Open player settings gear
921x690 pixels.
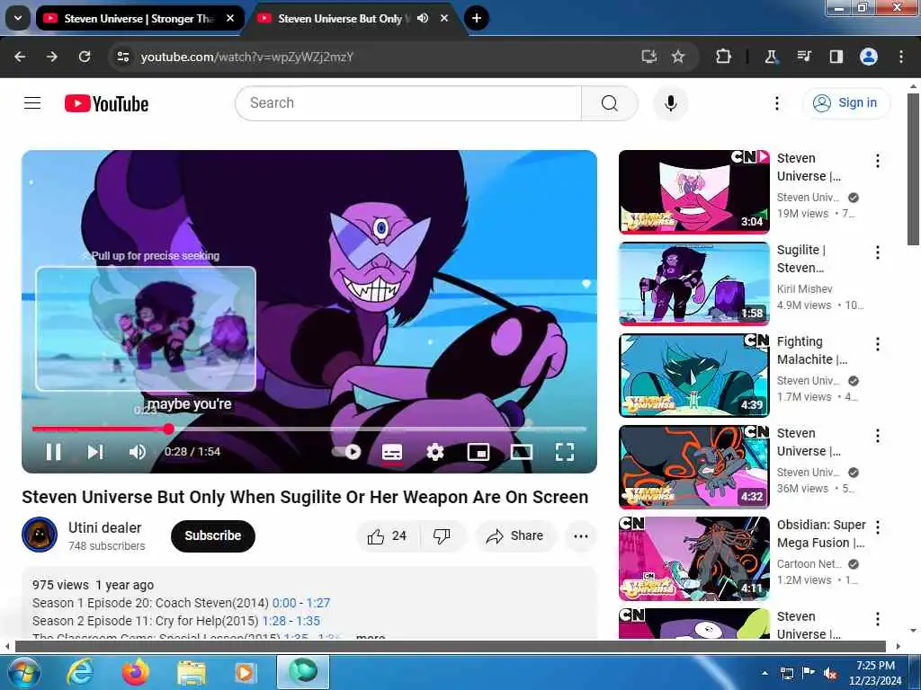coord(435,452)
